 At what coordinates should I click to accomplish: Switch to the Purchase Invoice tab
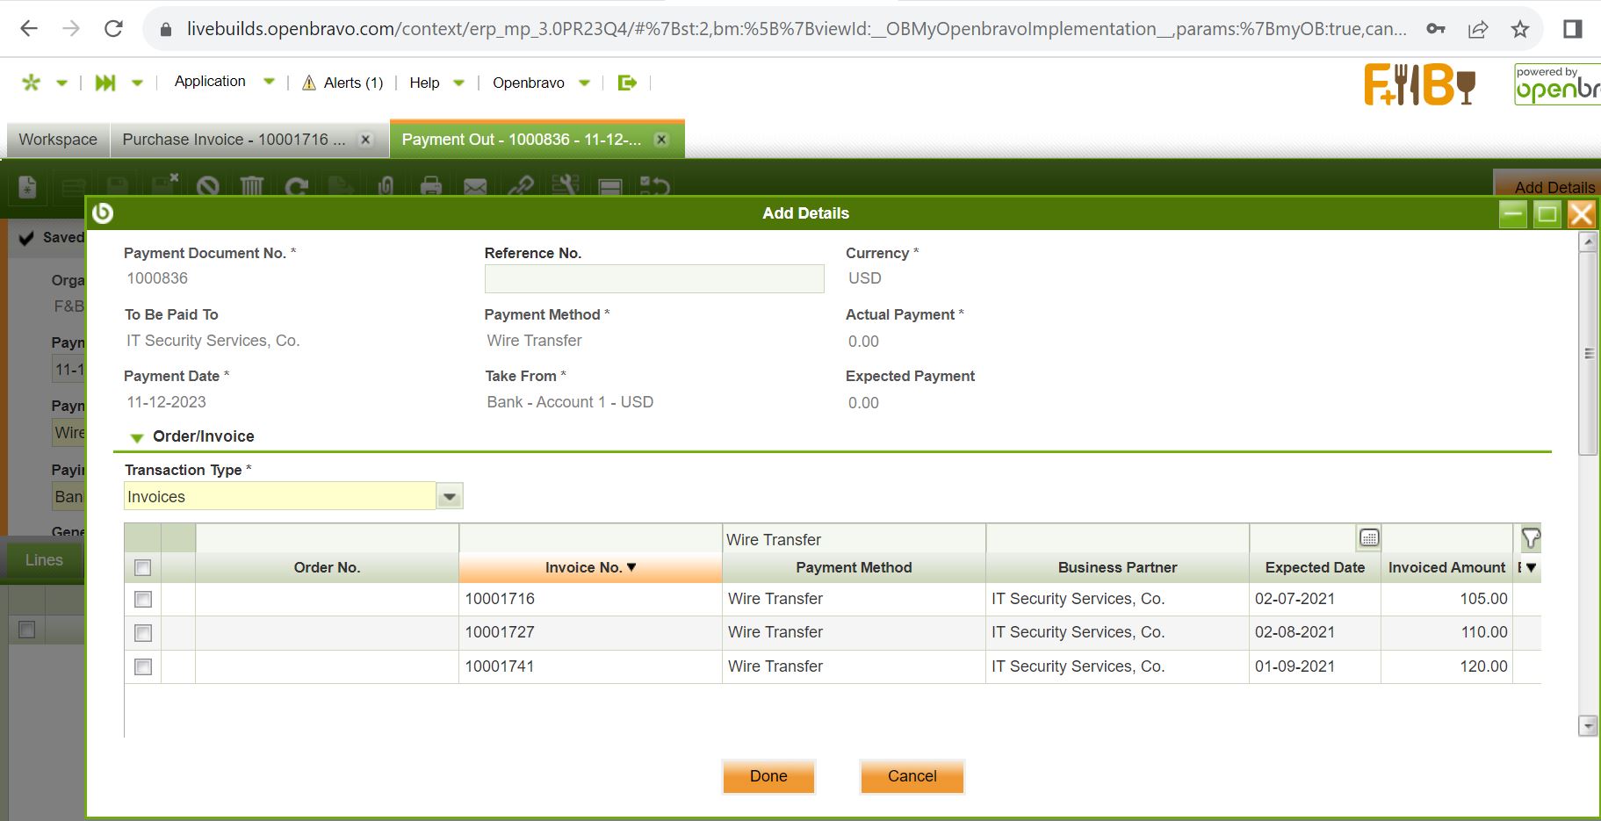(x=234, y=140)
